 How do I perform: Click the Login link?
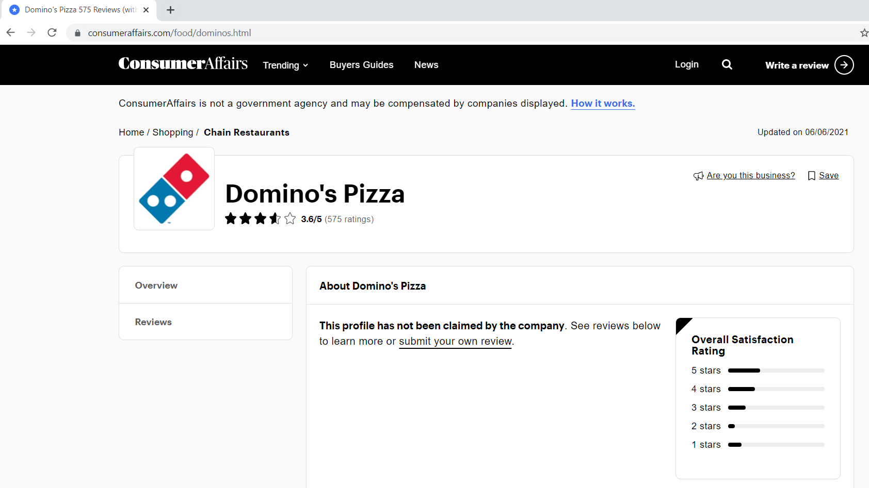pyautogui.click(x=686, y=64)
